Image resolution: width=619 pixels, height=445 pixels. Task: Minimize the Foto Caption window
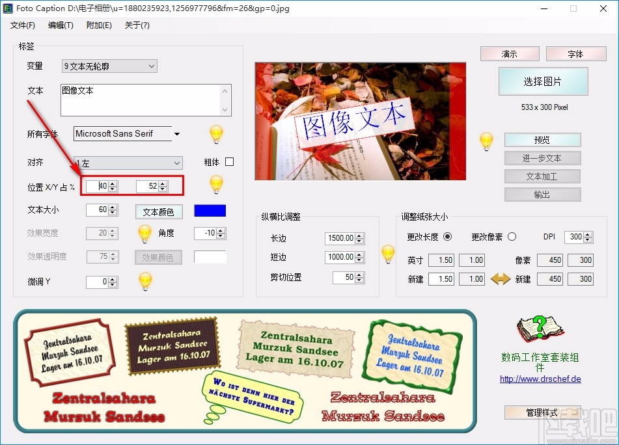[544, 8]
